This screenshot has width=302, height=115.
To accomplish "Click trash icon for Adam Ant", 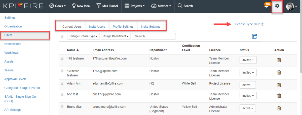I will click(279, 85).
